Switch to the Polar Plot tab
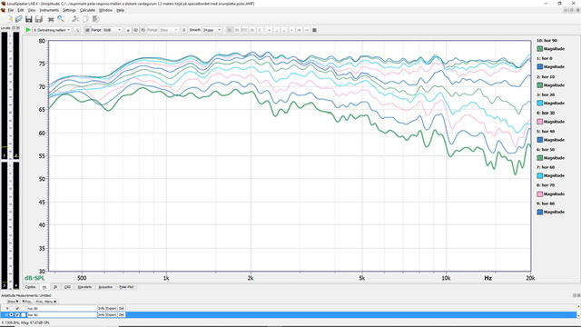581x327 pixels. point(126,287)
